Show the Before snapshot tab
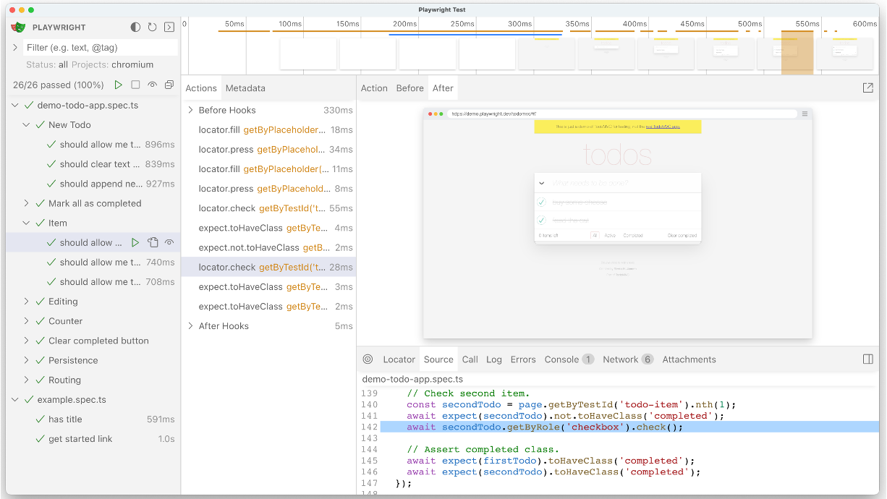This screenshot has height=499, width=887. pyautogui.click(x=409, y=88)
